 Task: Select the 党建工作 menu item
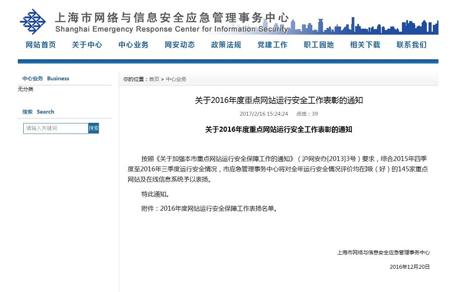click(273, 45)
